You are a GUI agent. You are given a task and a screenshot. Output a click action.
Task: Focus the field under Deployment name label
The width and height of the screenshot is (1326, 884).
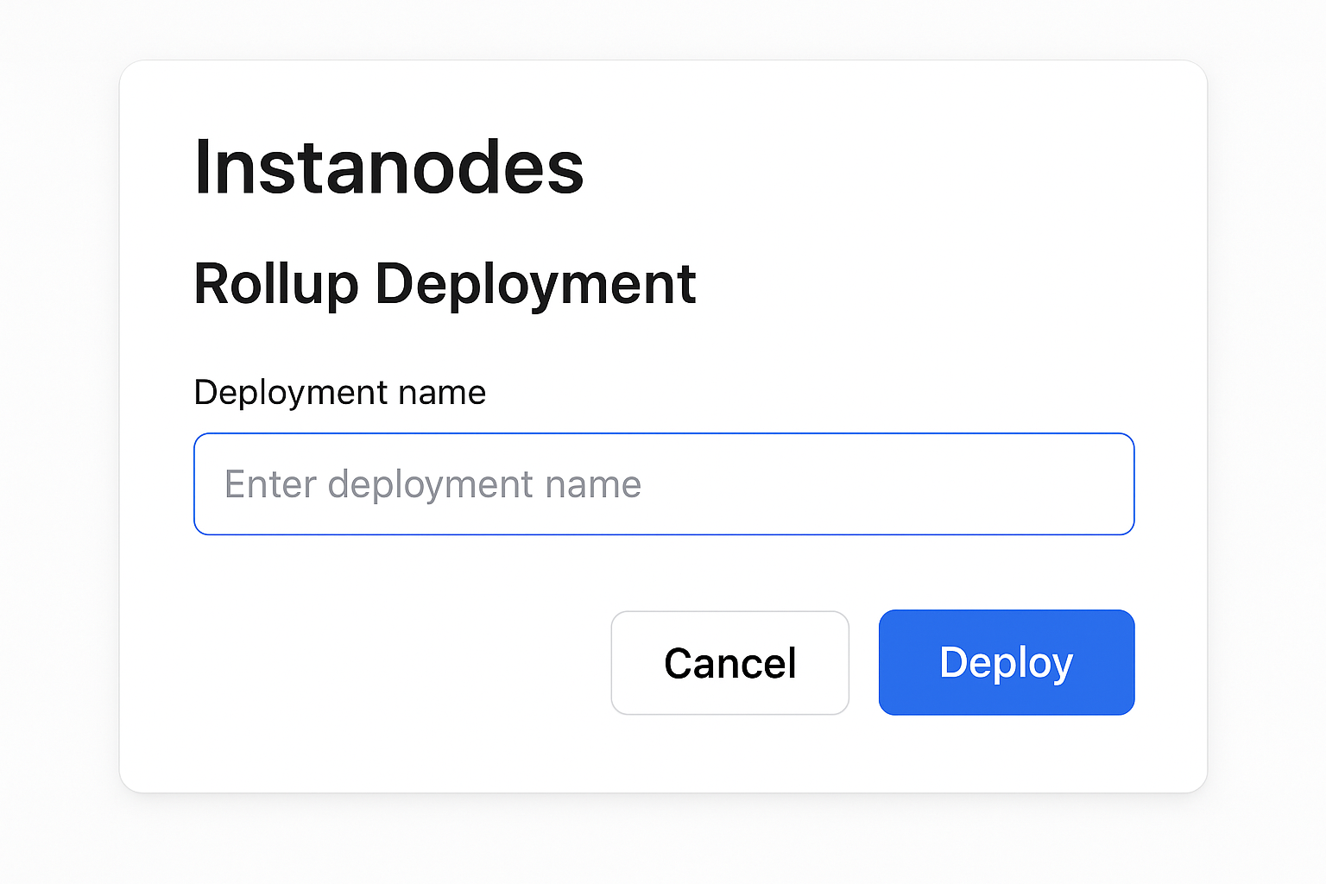pos(663,483)
